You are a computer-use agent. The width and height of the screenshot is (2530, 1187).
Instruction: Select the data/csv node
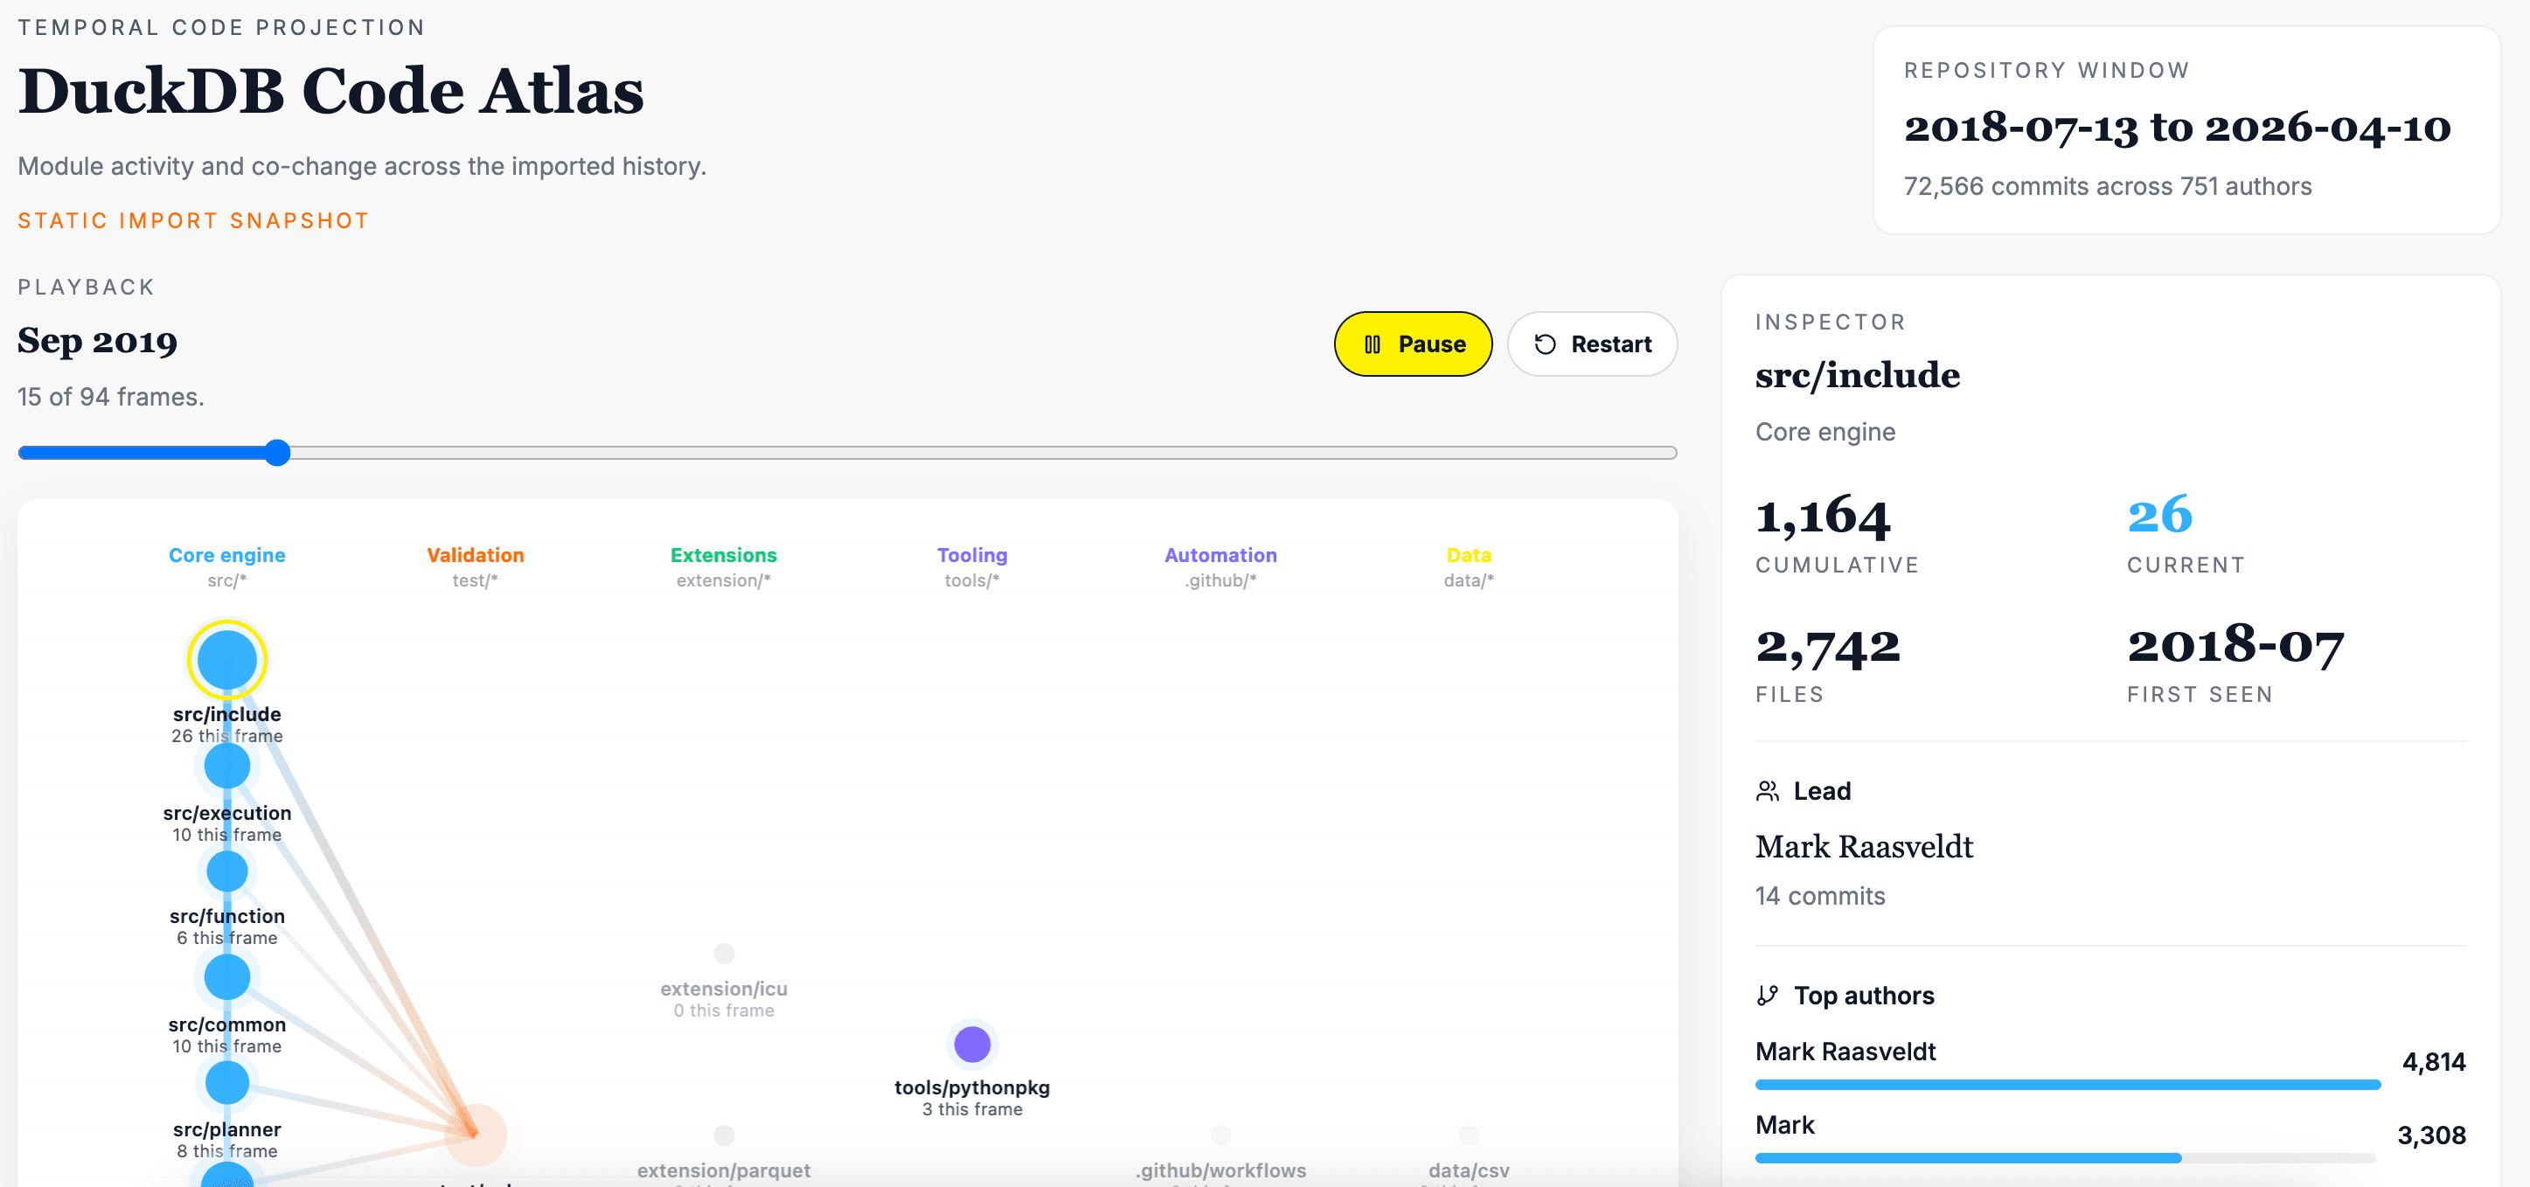[1469, 1134]
